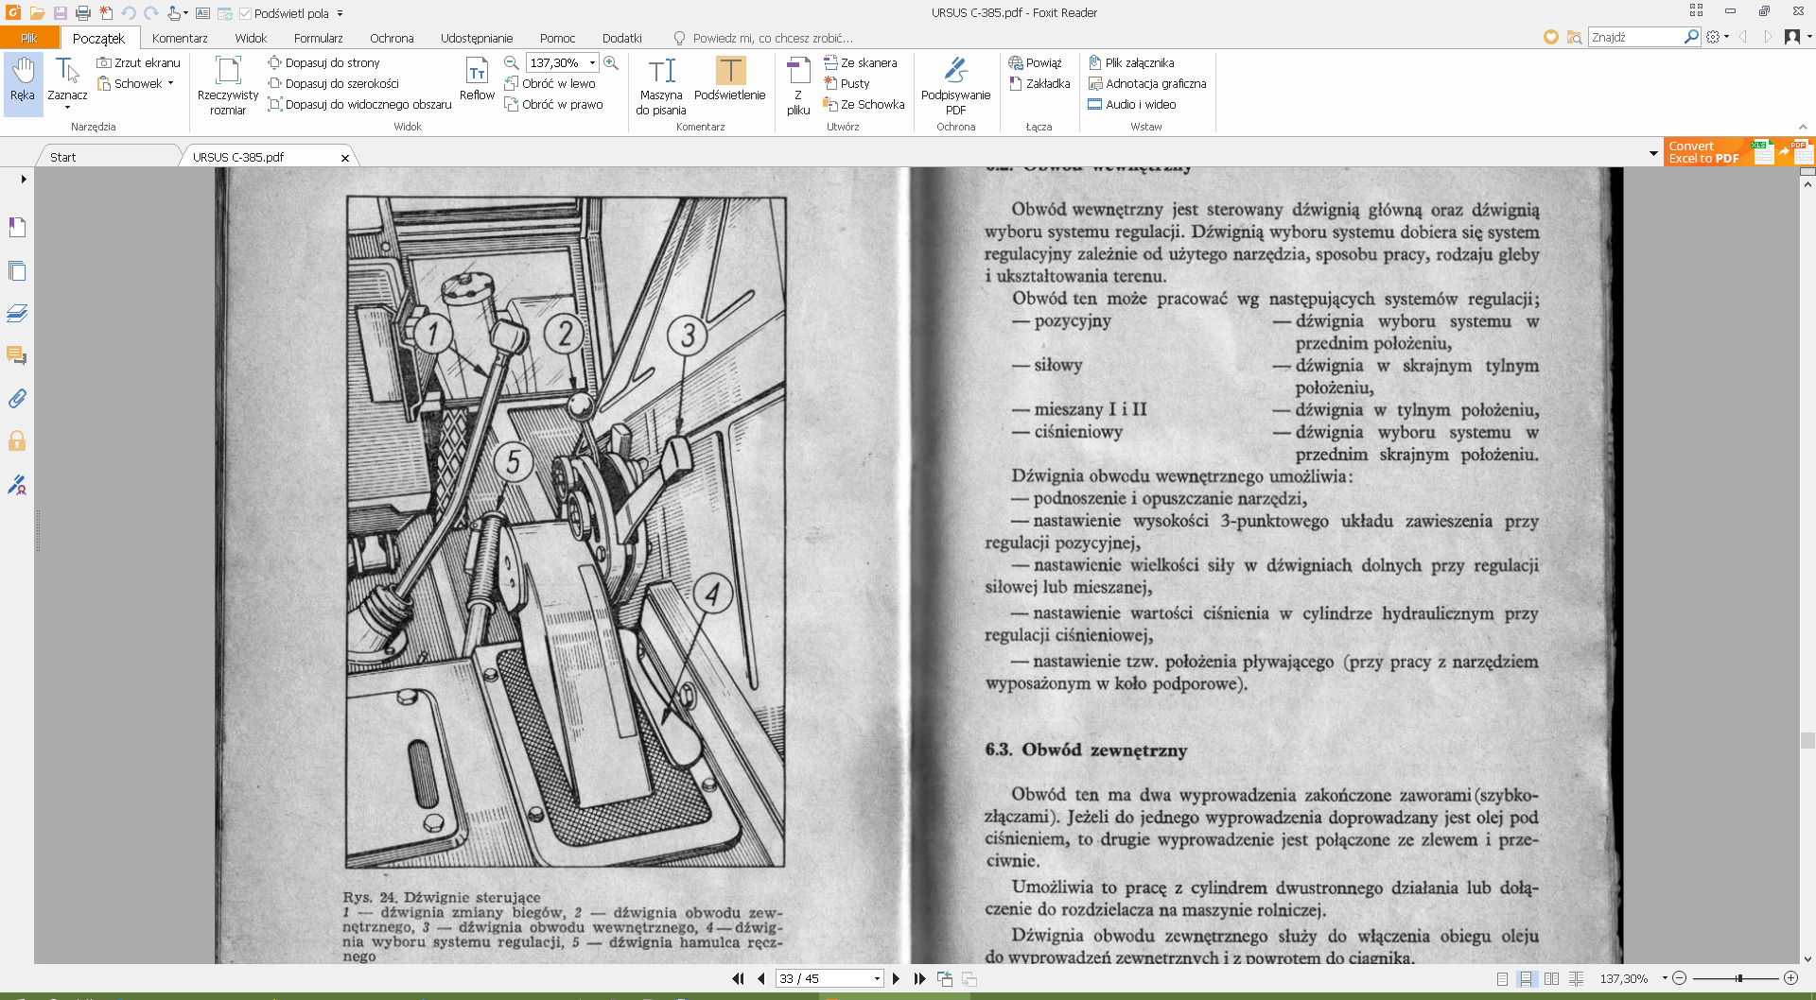
Task: Rotate the page with Obróć w prawo
Action: (554, 105)
